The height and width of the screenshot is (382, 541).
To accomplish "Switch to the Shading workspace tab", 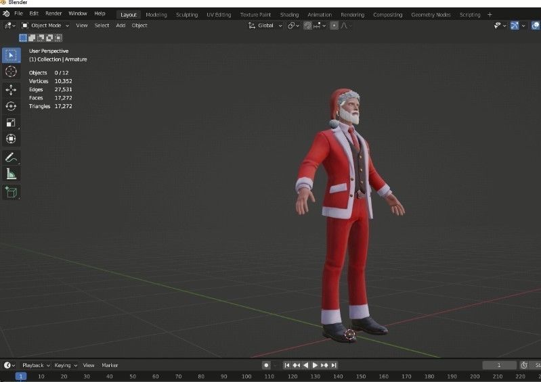I will [289, 15].
